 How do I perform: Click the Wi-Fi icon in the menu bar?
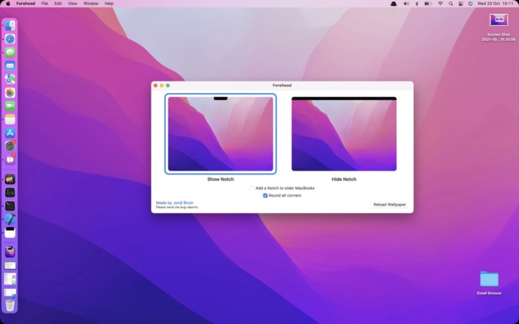[x=440, y=4]
